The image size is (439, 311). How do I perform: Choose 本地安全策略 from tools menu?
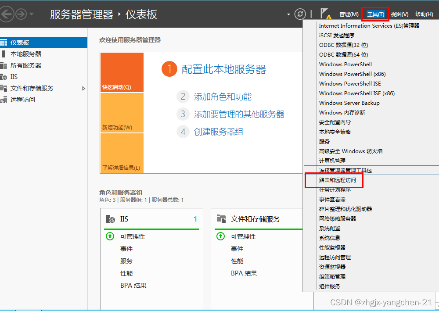[335, 132]
